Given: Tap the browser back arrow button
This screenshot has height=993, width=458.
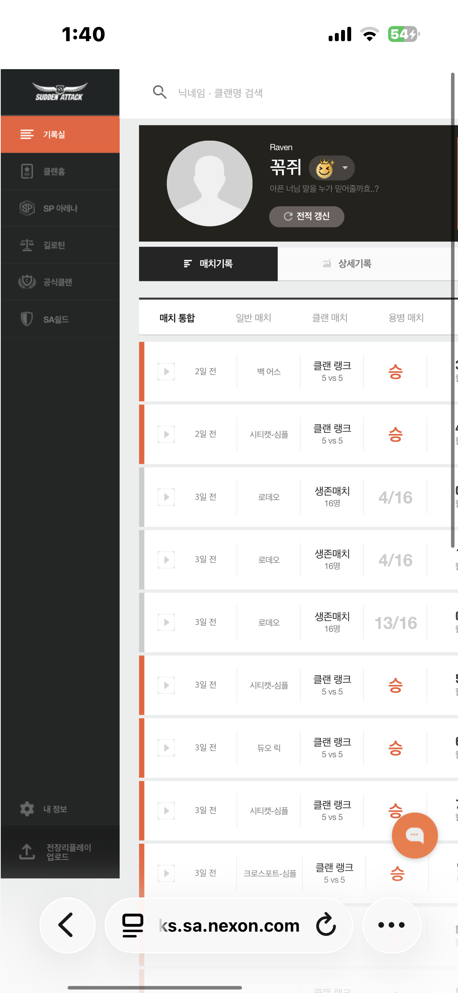Looking at the screenshot, I should point(67,925).
